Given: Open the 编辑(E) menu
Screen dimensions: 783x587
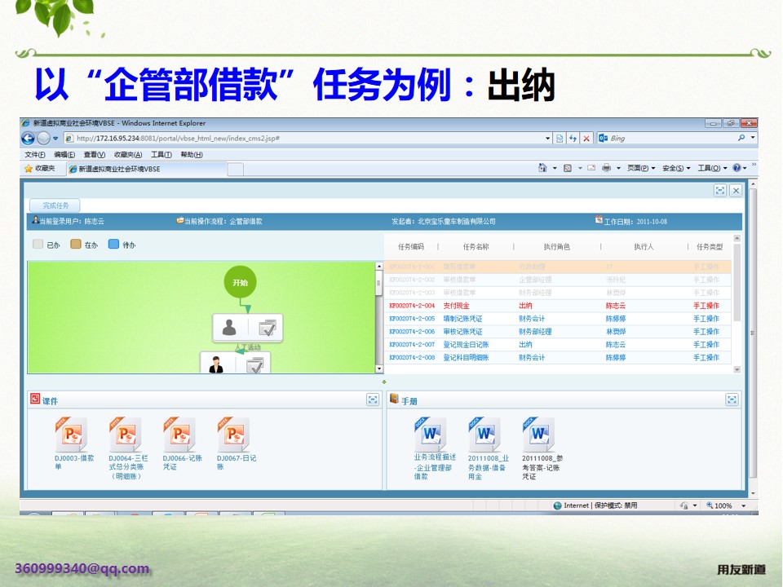Looking at the screenshot, I should (x=64, y=154).
